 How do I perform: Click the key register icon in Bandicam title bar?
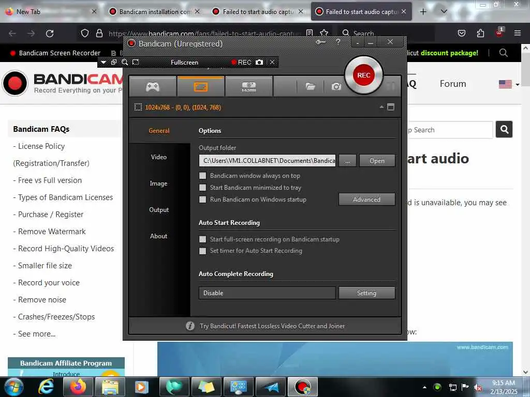(320, 42)
